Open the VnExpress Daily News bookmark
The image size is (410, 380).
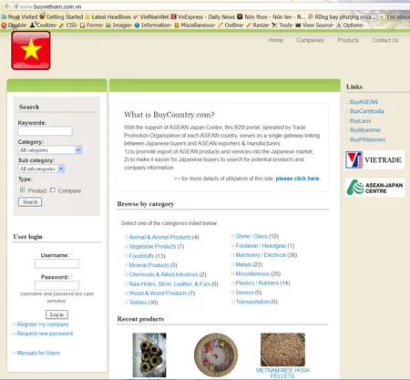click(x=202, y=16)
